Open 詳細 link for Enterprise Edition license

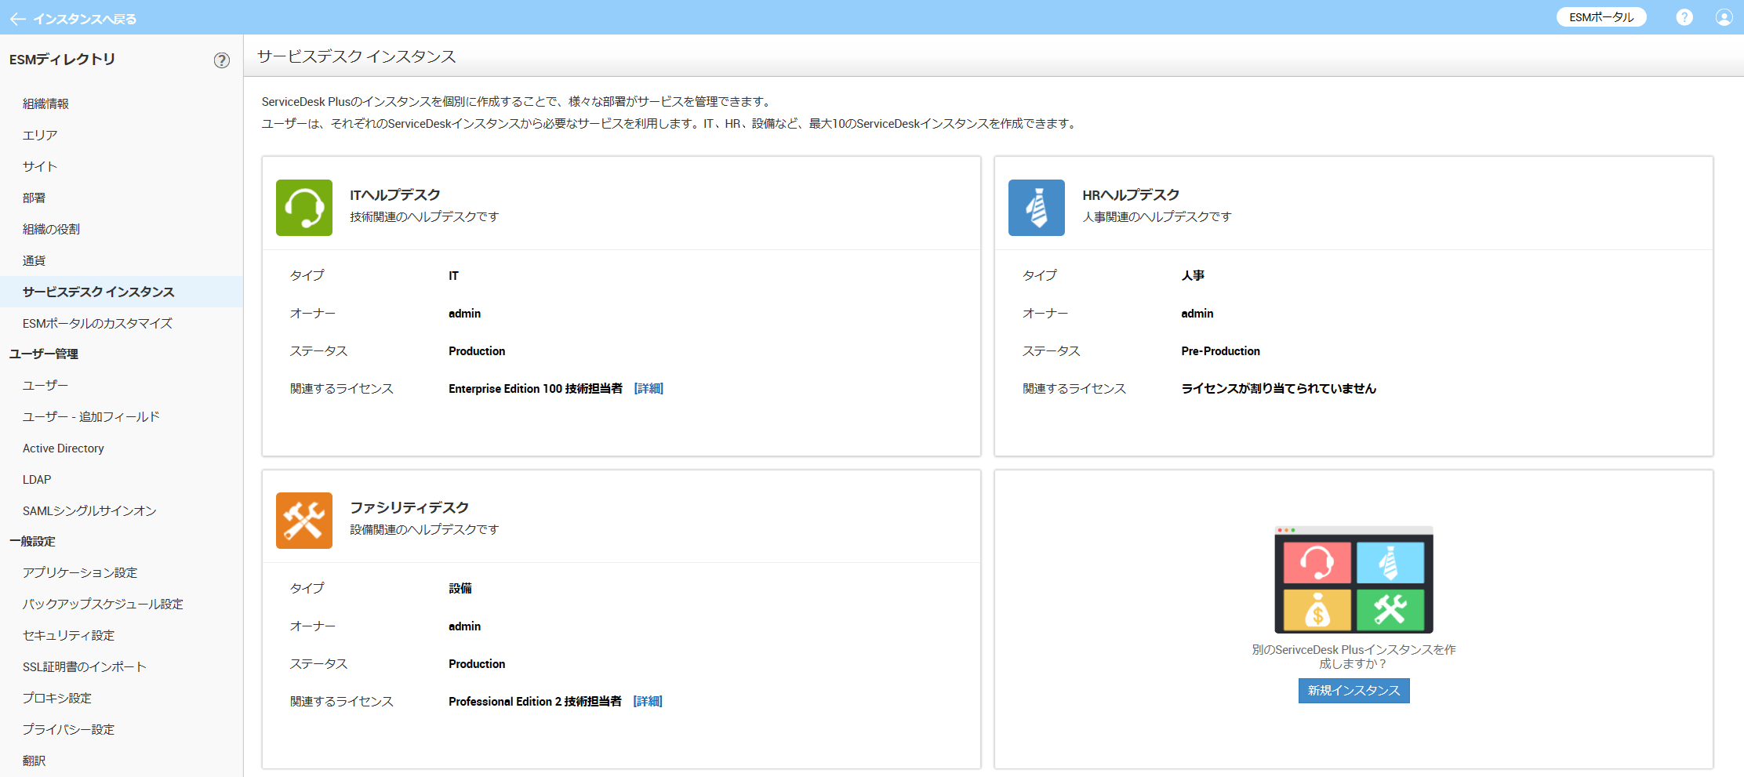point(649,389)
